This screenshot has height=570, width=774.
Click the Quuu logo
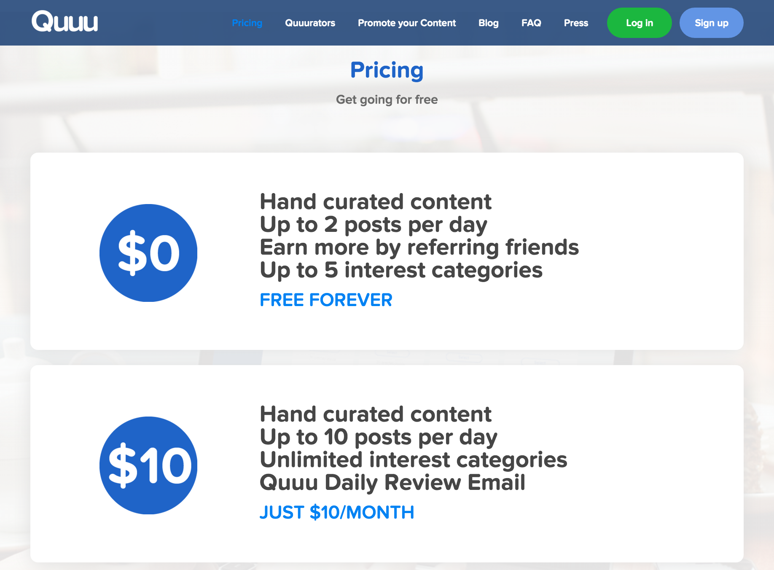tap(64, 22)
